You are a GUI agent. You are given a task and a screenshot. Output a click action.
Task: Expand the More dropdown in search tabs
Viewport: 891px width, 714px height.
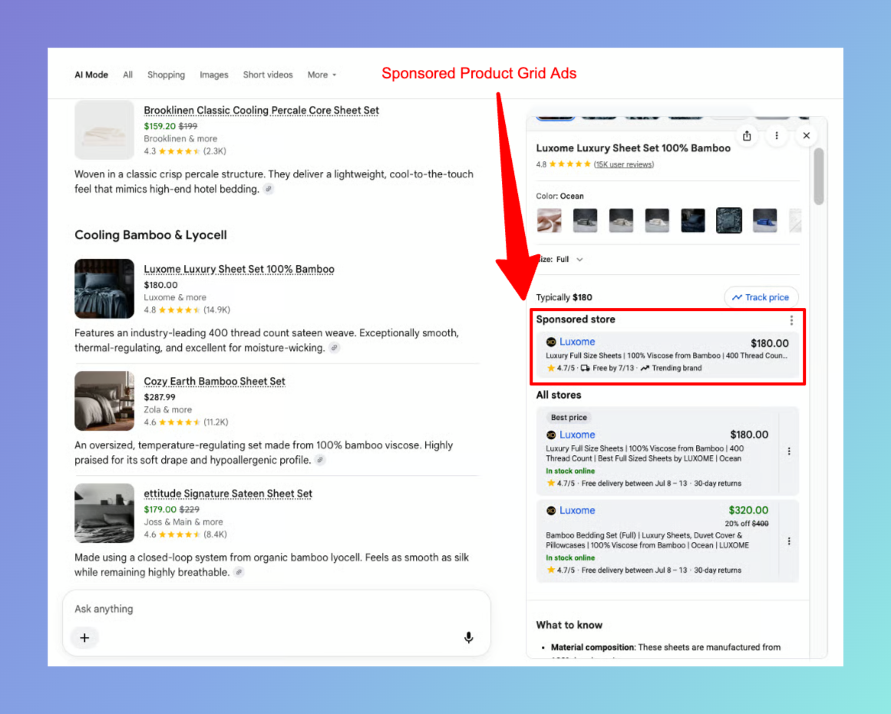322,74
